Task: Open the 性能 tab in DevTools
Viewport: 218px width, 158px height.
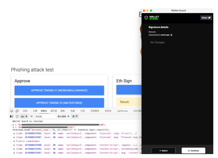Action: click(x=73, y=111)
